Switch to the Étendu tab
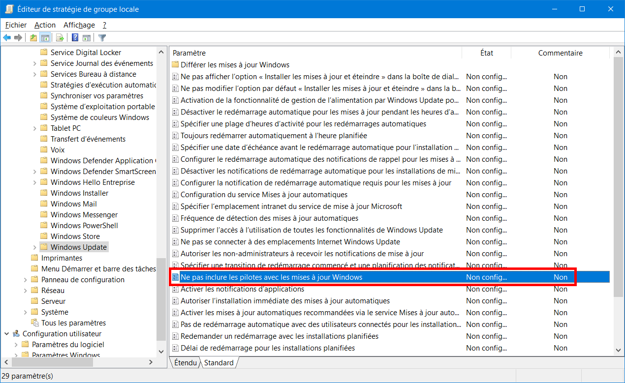 click(185, 363)
